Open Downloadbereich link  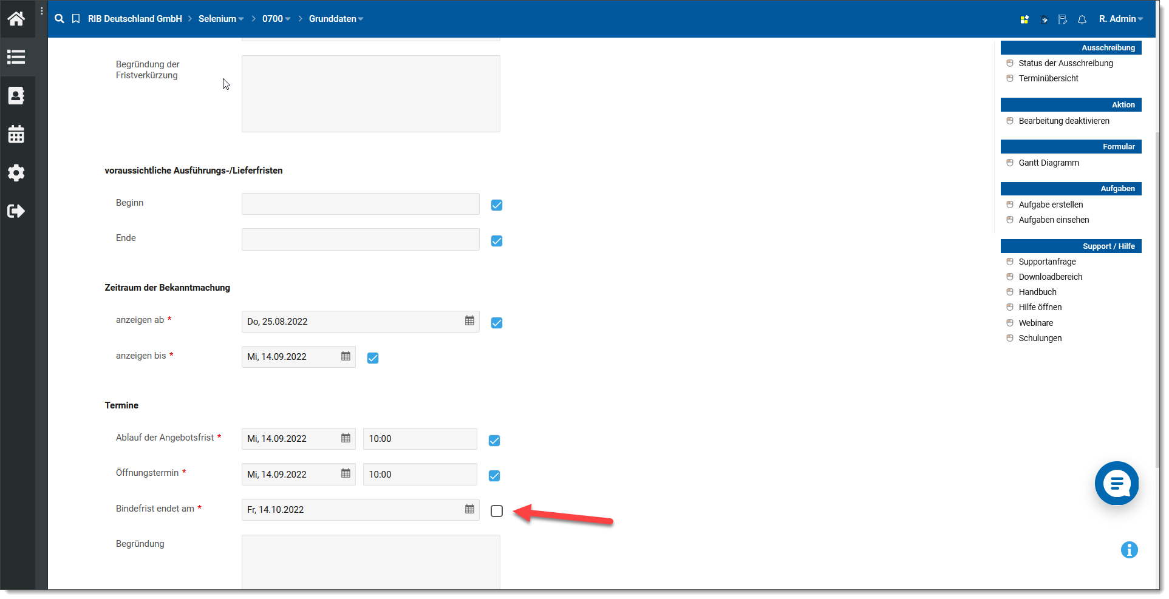[x=1051, y=277]
